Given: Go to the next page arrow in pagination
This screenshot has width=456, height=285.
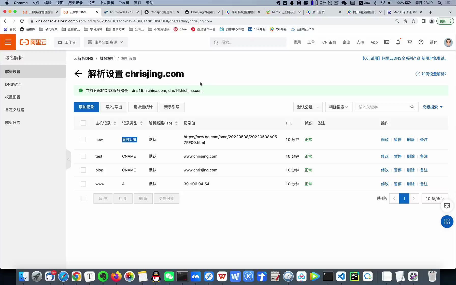Looking at the screenshot, I should point(414,198).
